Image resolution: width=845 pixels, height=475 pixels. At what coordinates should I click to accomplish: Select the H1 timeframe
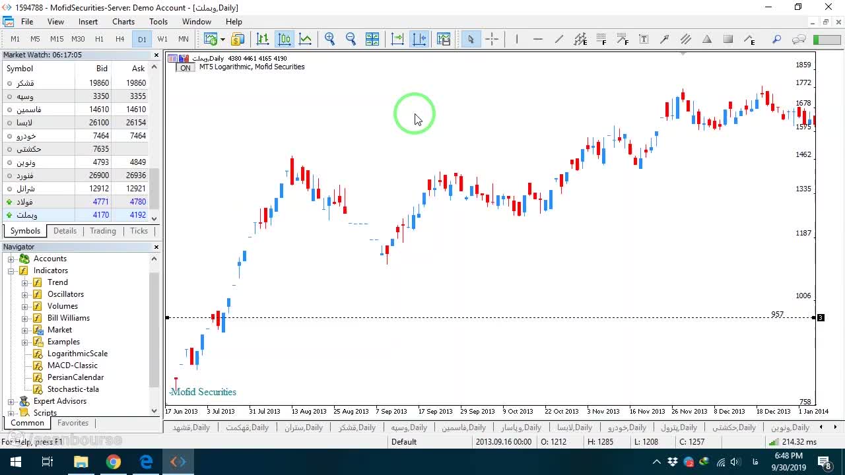click(99, 39)
